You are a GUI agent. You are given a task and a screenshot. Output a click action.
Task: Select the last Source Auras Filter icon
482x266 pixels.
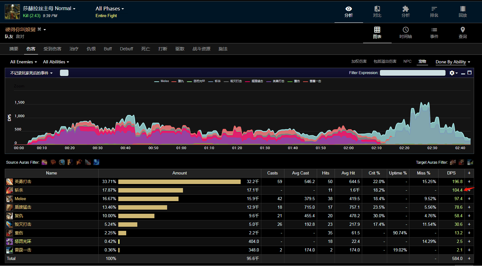pos(96,162)
